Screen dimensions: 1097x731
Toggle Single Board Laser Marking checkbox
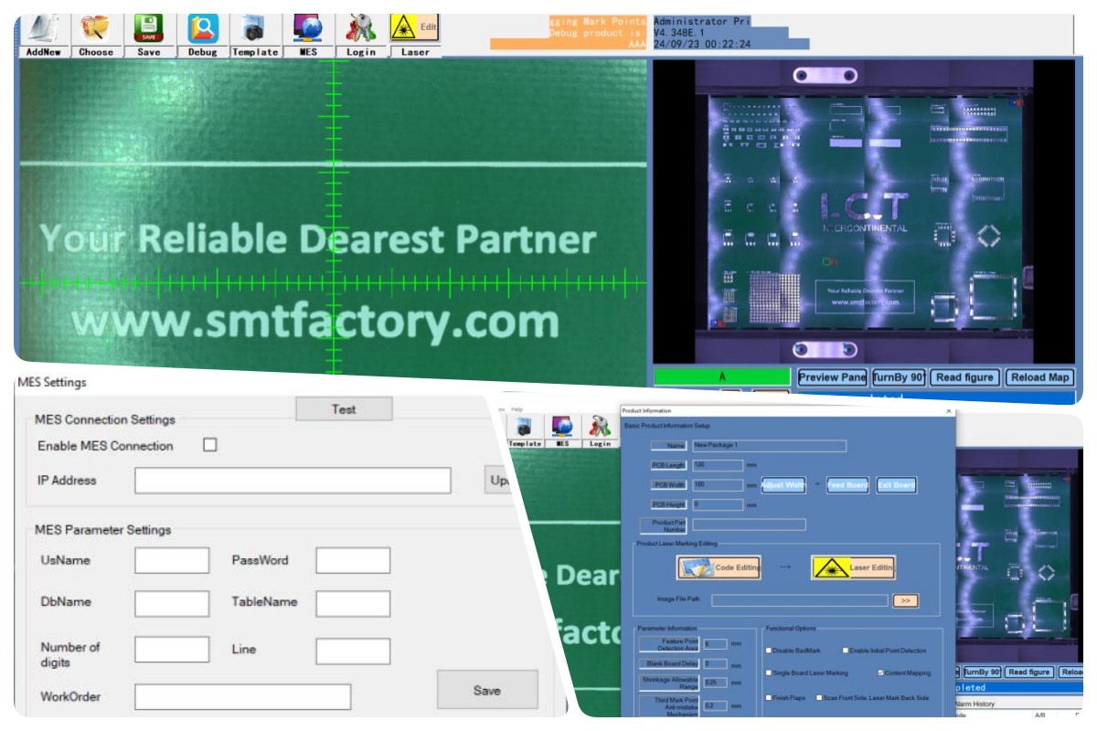click(768, 673)
